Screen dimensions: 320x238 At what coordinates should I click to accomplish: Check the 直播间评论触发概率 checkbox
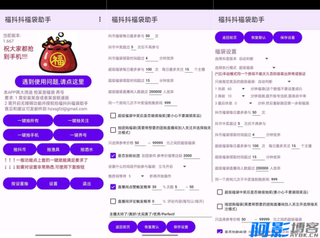coord(113,201)
